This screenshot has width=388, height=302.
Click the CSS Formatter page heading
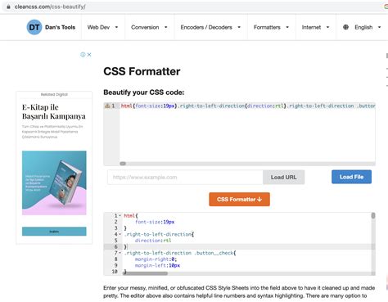click(142, 71)
